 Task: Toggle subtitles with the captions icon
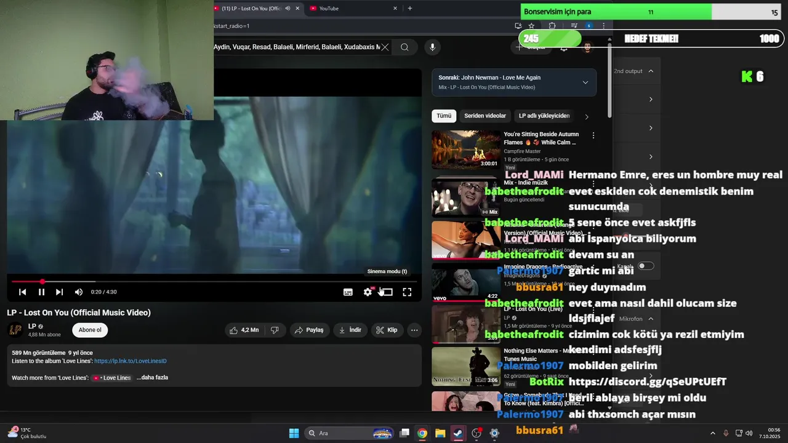coord(348,292)
